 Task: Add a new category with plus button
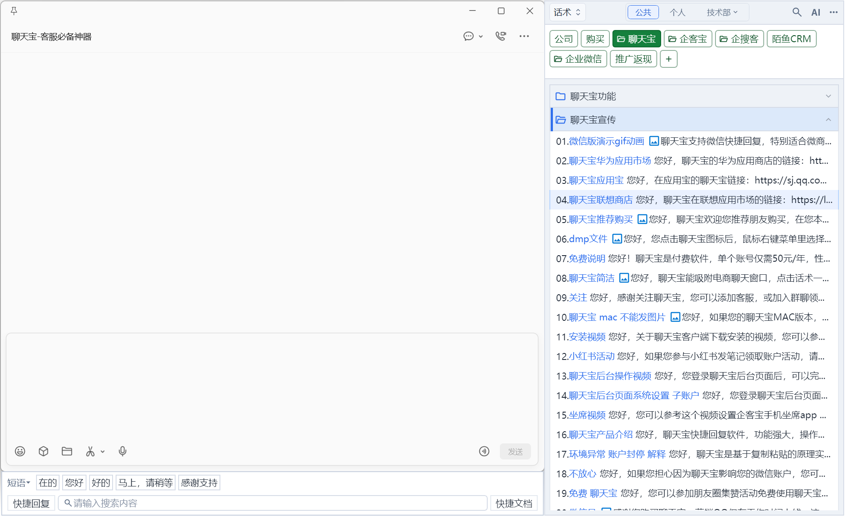669,59
